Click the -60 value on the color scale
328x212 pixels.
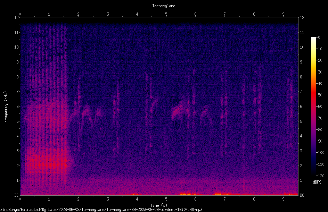point(319,107)
